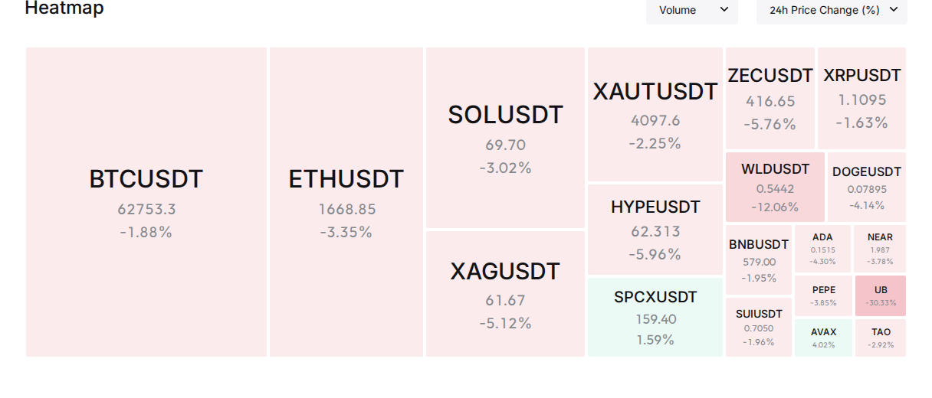Viewport: 932px width, 398px height.
Task: Select the ETHUSDT heatmap tile
Action: (x=346, y=202)
